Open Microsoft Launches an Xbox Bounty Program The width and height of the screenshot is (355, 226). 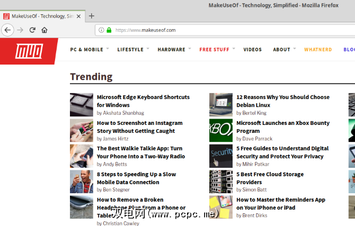coord(283,127)
